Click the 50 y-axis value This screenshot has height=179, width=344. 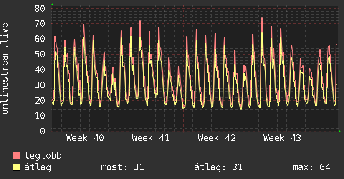(40, 55)
